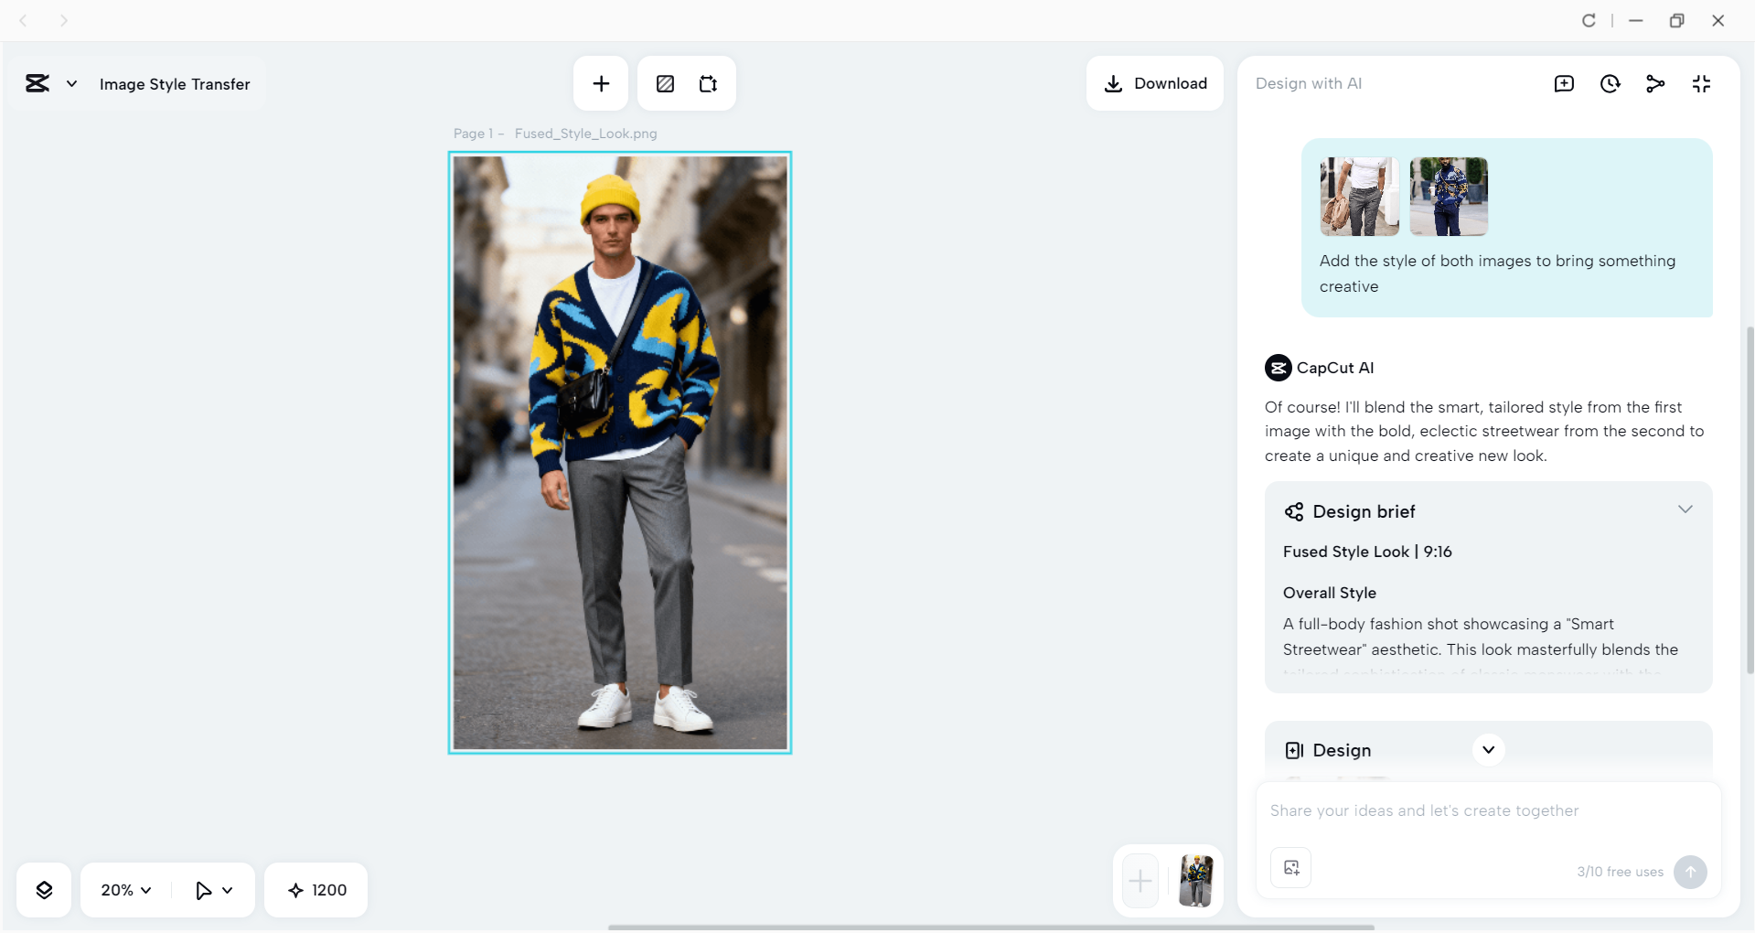Expand the chevron beside the CapCut logo
Screen dimensions: 1755x933
[x=71, y=84]
